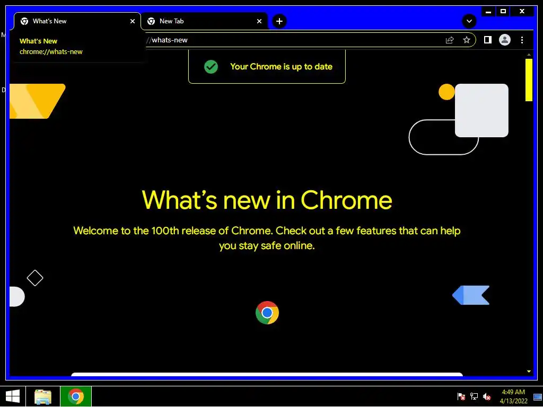The height and width of the screenshot is (407, 543).
Task: Open the profile avatar menu
Action: pyautogui.click(x=505, y=40)
